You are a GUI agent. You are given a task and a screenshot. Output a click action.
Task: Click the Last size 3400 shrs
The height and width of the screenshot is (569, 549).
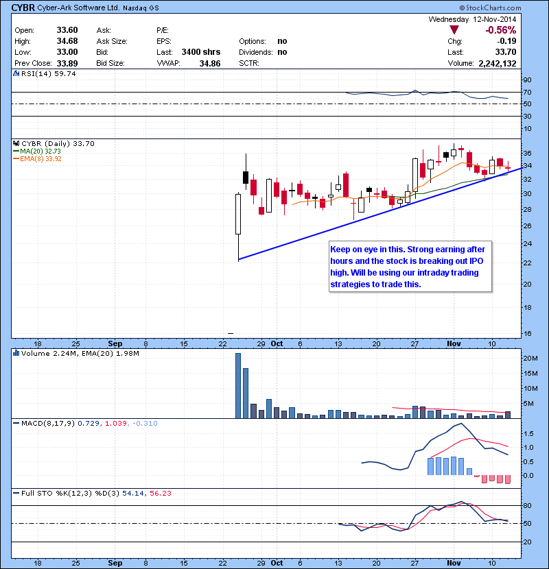tap(201, 52)
